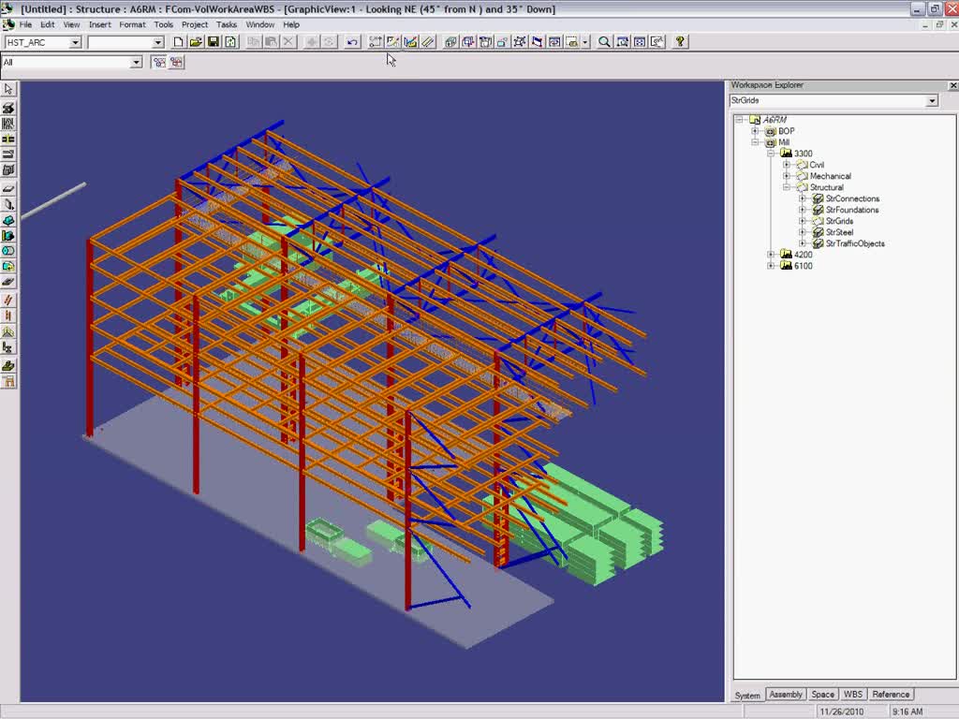This screenshot has width=959, height=719.
Task: Click the Place Slab flat plate icon
Action: point(8,188)
